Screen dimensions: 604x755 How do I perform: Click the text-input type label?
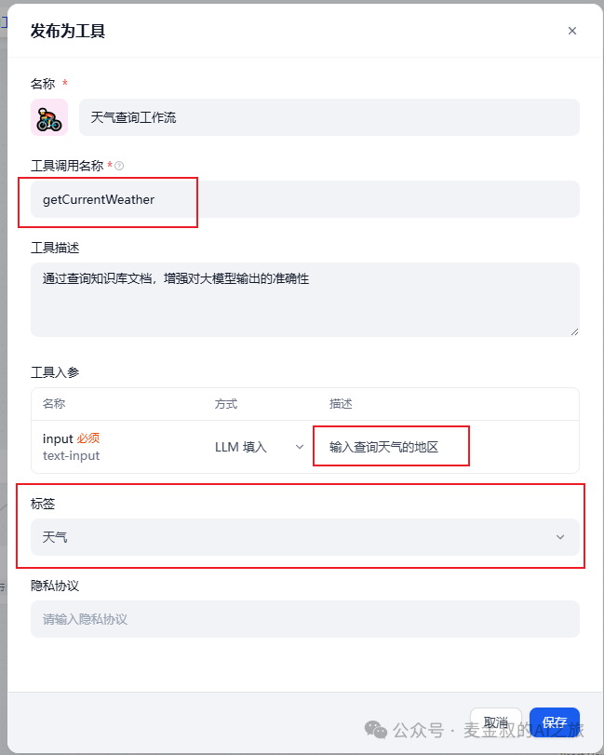[63, 455]
